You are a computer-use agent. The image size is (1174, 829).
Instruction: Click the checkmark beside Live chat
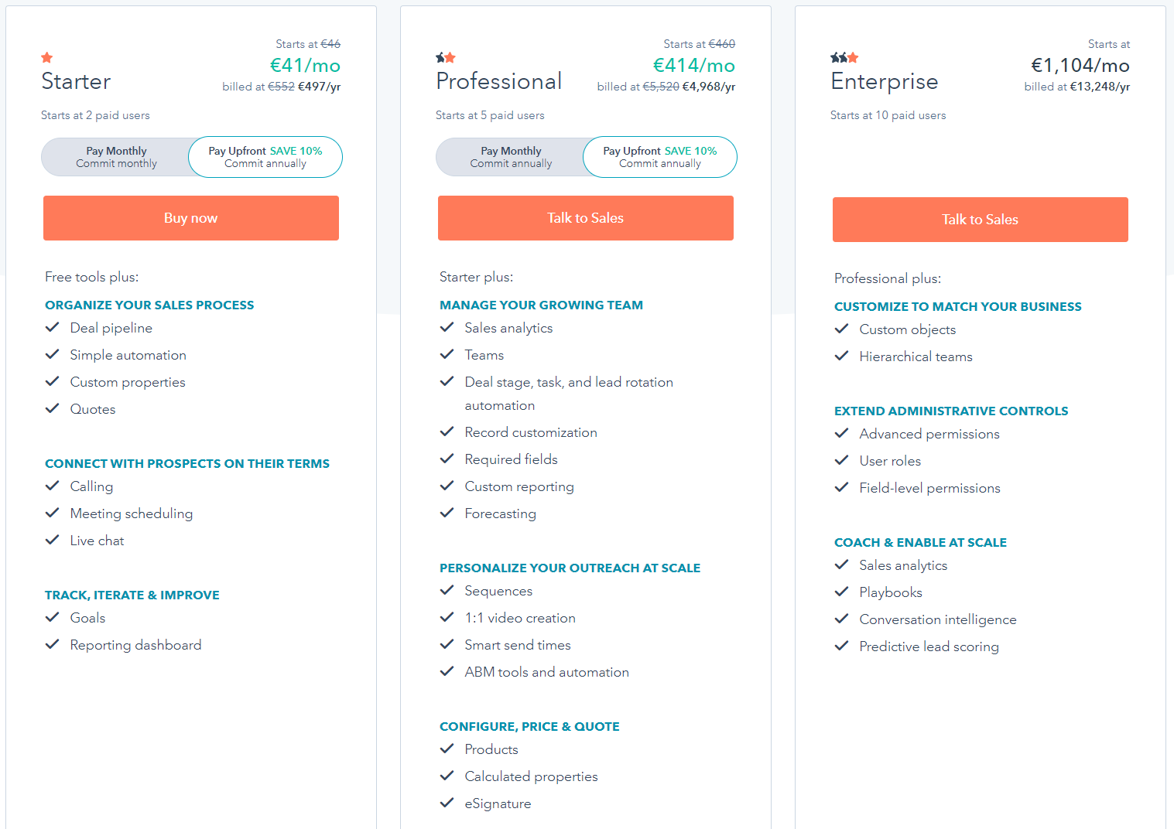coord(53,540)
